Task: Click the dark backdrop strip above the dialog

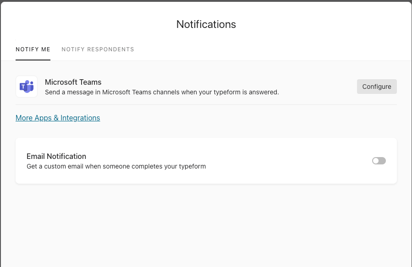Action: coord(206,1)
